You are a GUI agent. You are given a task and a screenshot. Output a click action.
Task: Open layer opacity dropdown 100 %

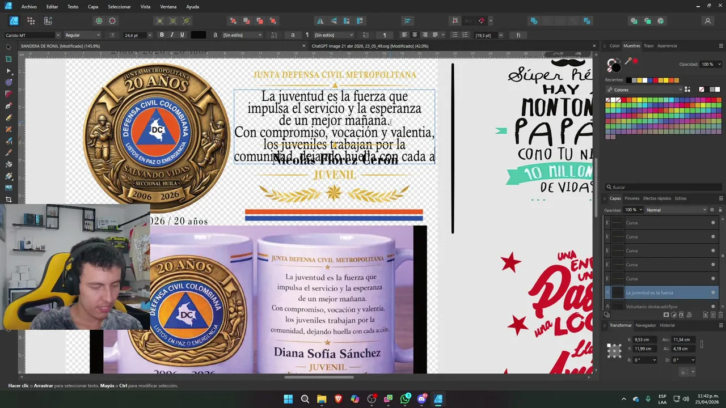[634, 210]
